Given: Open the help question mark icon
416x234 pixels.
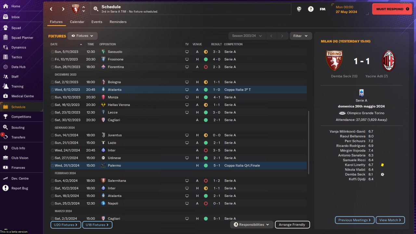Looking at the screenshot, I should (x=311, y=9).
